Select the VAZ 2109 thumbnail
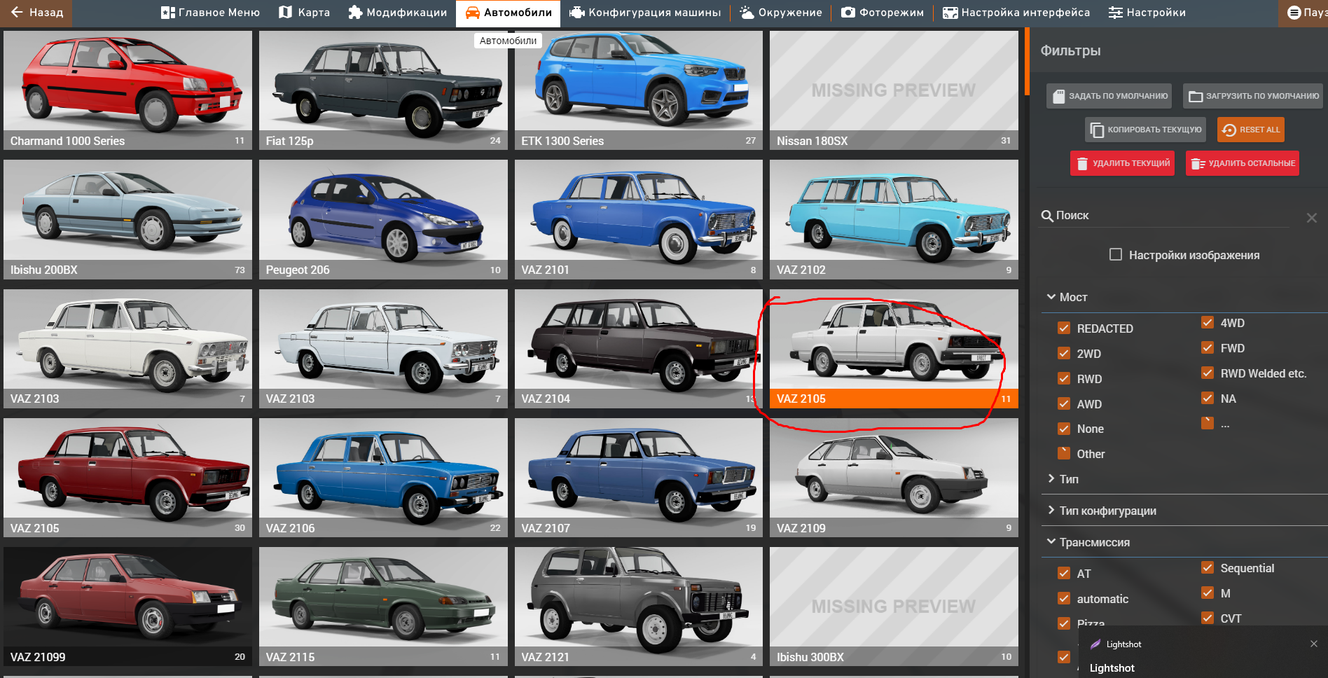Viewport: 1328px width, 678px height. click(x=894, y=478)
